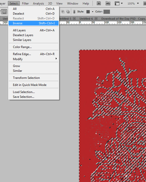
Task: Open the Filter menu
Action: point(25,4)
